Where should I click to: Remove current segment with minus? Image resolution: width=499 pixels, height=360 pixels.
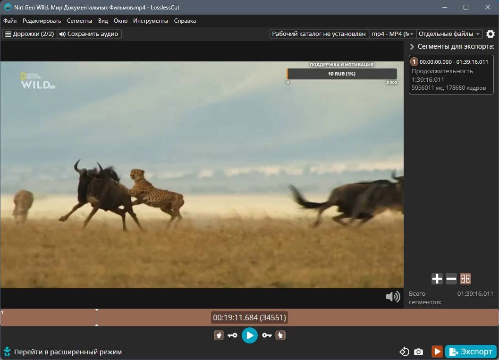tap(451, 279)
